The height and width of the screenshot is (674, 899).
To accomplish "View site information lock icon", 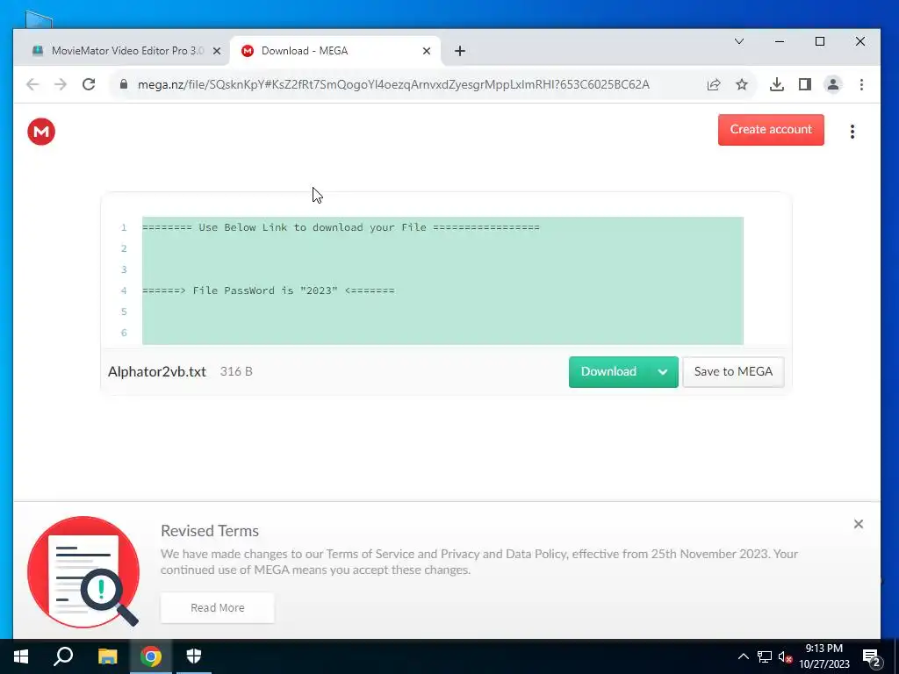I will pos(123,85).
